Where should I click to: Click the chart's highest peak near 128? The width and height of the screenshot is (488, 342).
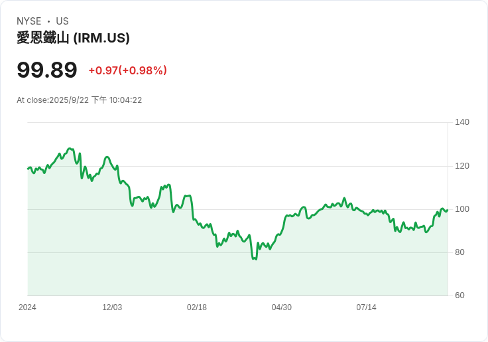[70, 149]
